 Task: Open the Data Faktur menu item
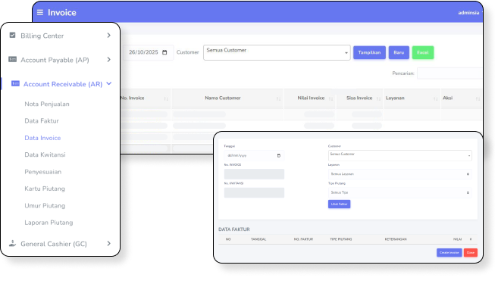point(42,121)
